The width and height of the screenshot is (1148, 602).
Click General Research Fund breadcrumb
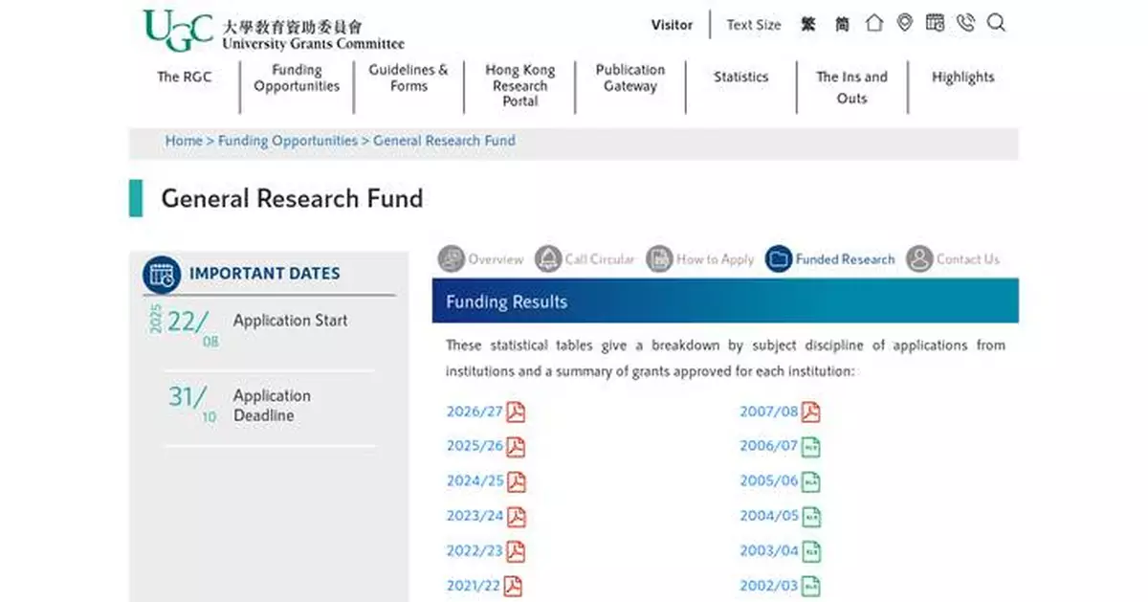pos(444,141)
